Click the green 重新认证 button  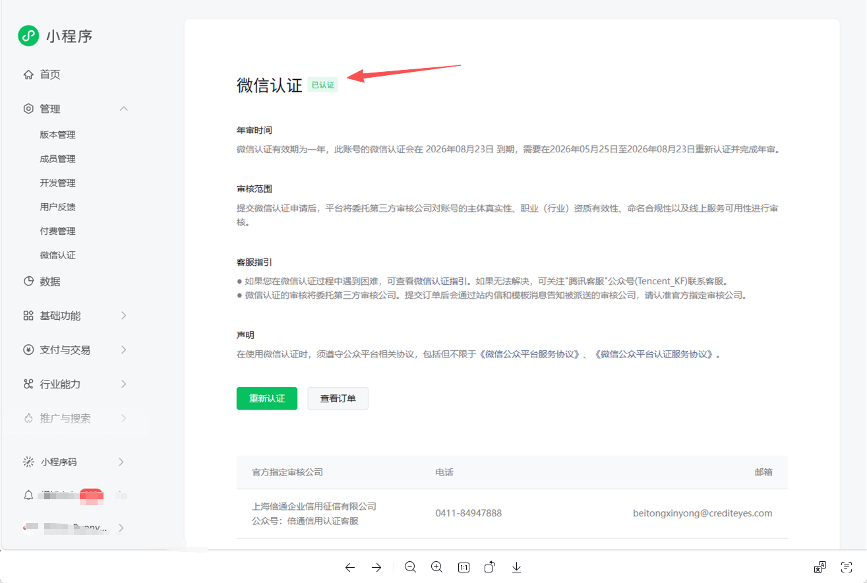click(x=267, y=398)
